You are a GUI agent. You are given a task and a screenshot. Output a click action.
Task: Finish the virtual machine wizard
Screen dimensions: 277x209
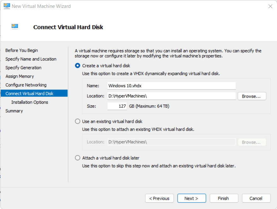pyautogui.click(x=224, y=198)
